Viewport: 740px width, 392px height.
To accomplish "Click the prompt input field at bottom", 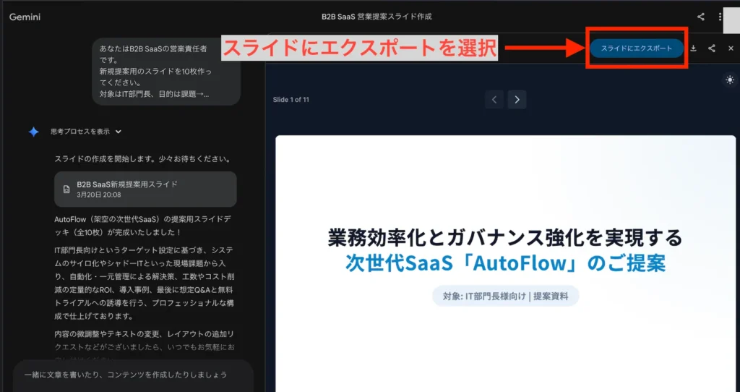I will point(134,375).
